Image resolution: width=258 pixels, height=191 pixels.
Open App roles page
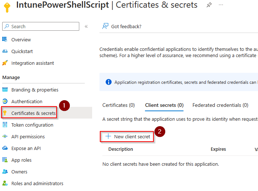tap(21, 160)
